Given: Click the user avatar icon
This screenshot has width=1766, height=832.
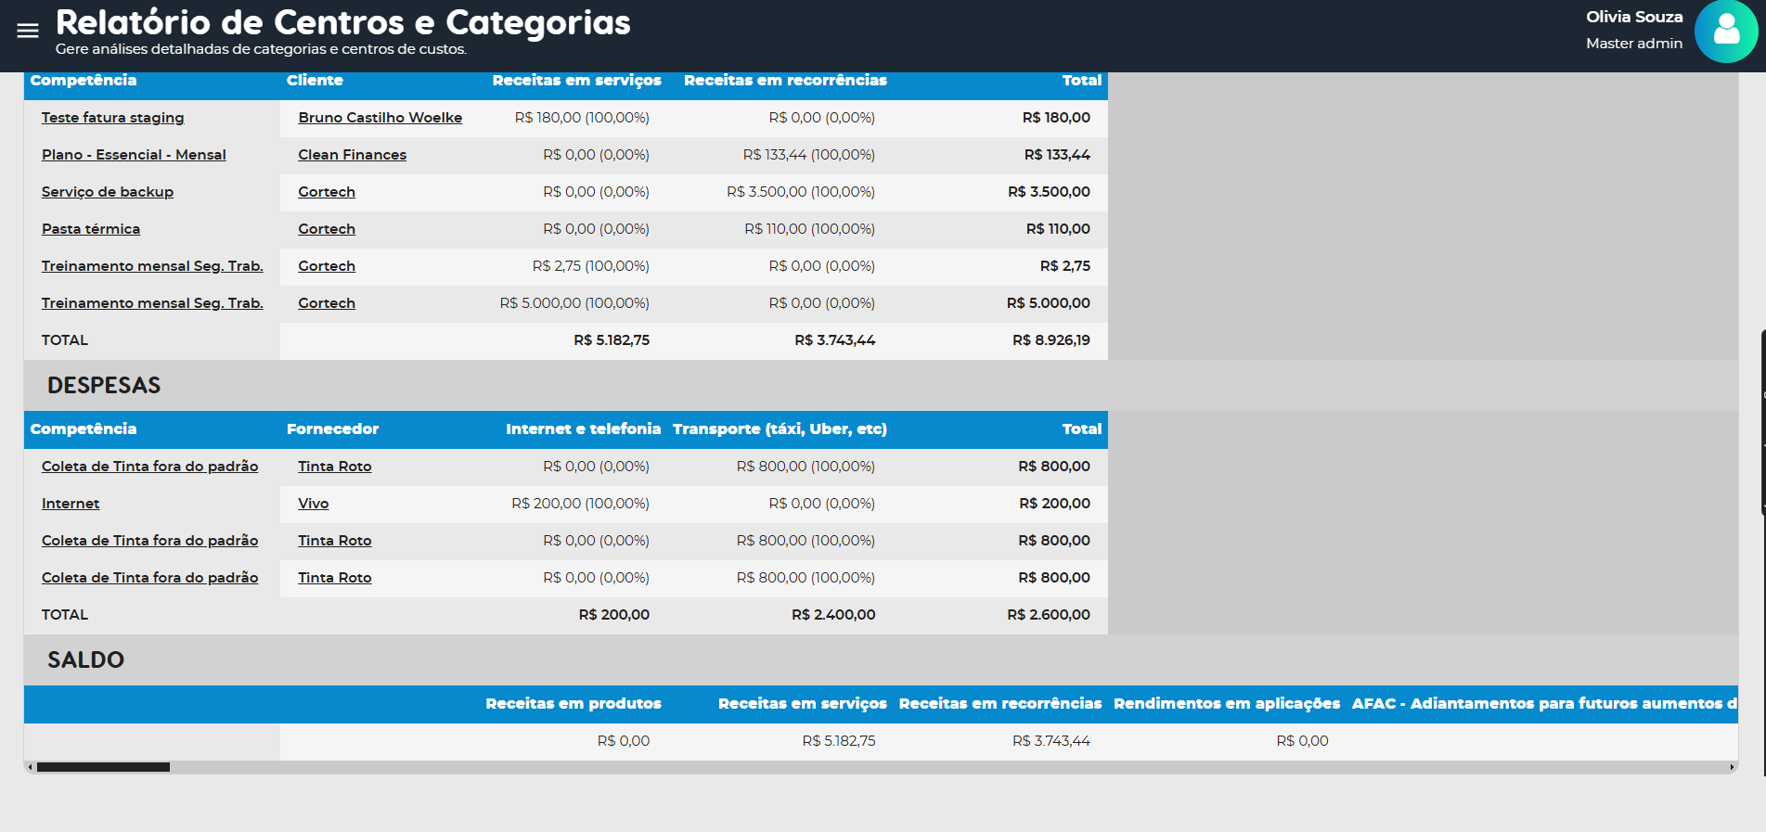Looking at the screenshot, I should pos(1725,31).
